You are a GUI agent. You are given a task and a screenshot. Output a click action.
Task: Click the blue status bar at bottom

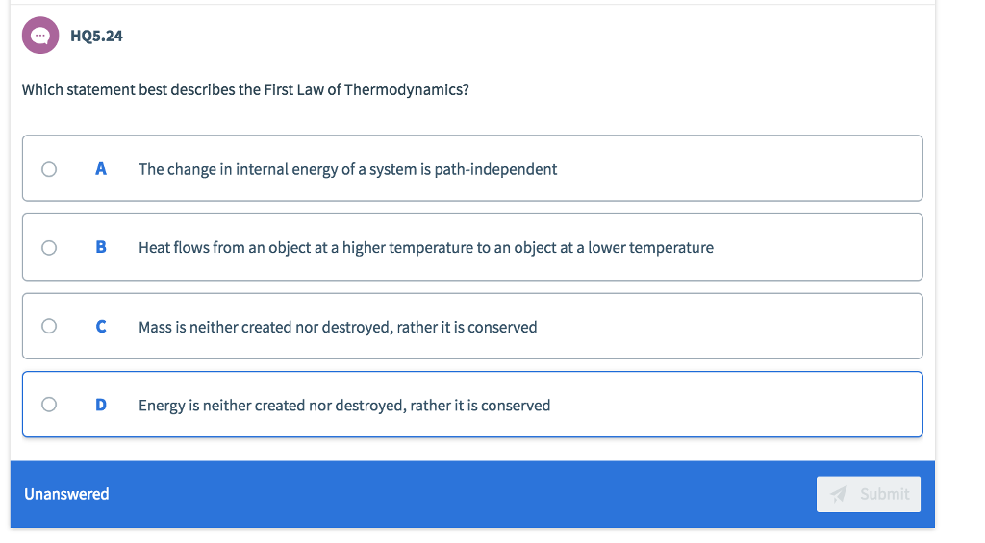tap(472, 494)
